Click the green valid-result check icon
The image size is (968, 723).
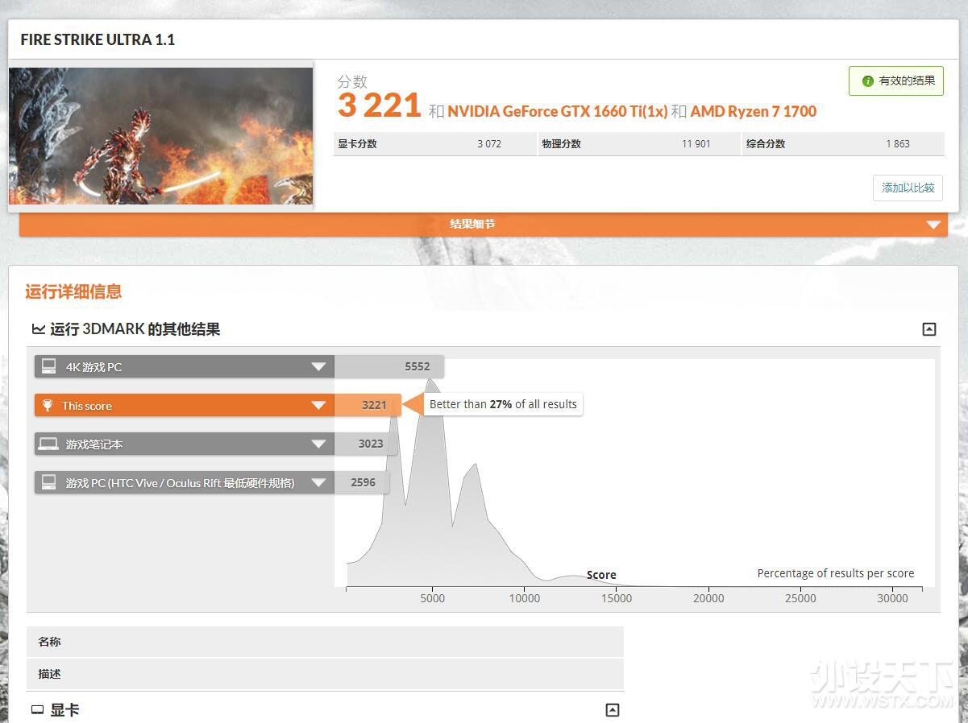[867, 81]
